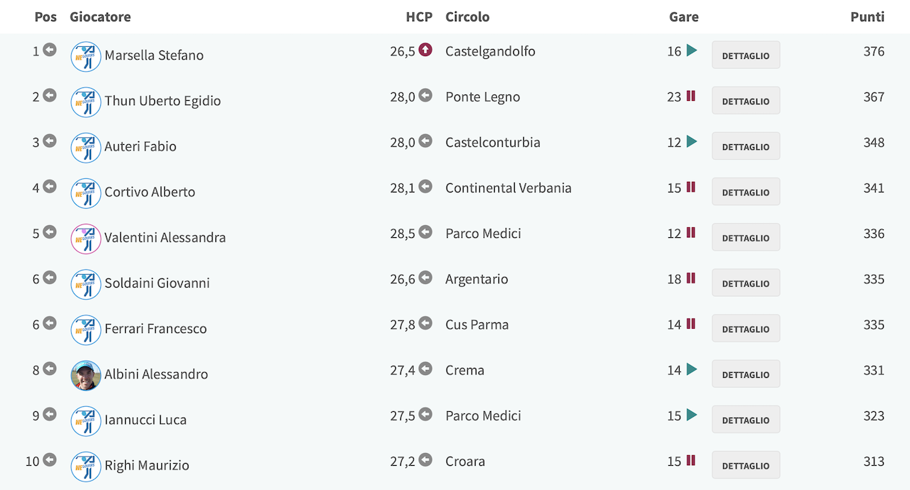Viewport: 910px width, 490px height.
Task: Sort by the HCP column header
Action: click(419, 16)
